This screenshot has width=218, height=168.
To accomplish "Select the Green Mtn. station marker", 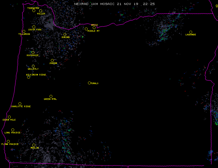I will (51, 96).
